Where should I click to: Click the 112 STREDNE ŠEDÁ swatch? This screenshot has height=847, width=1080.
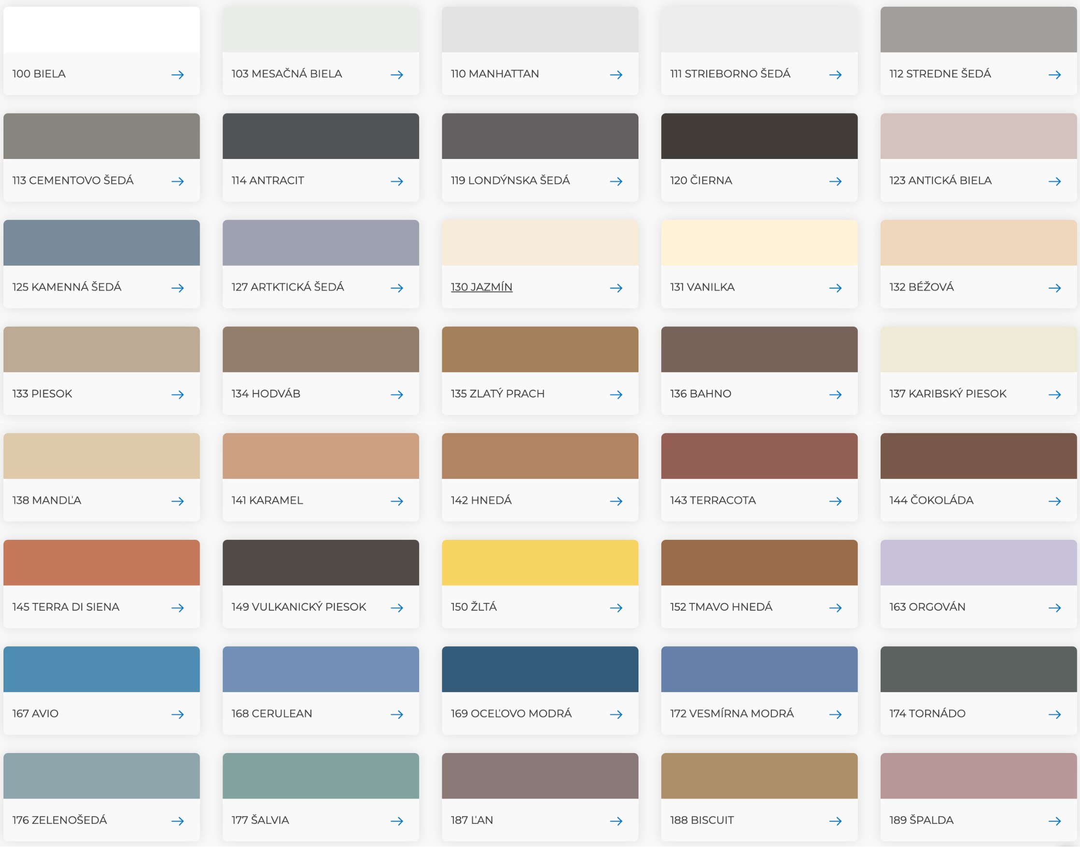[x=979, y=30]
